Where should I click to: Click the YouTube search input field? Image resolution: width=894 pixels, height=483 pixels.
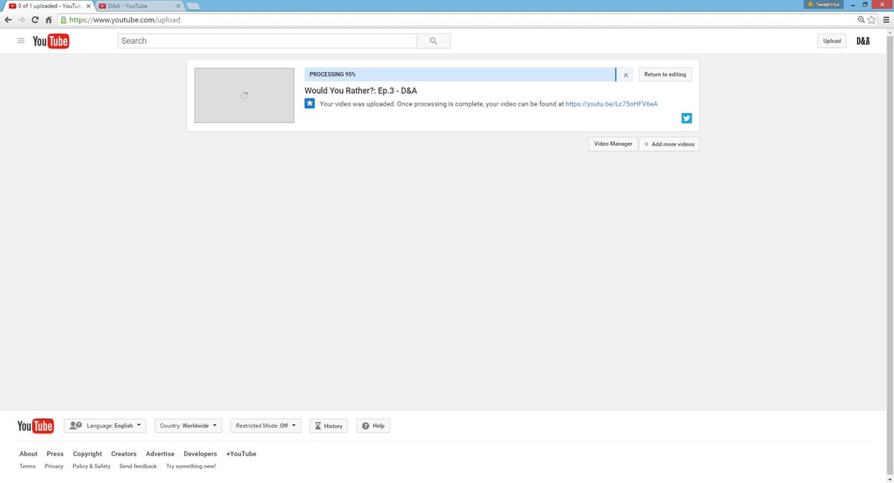(x=267, y=41)
